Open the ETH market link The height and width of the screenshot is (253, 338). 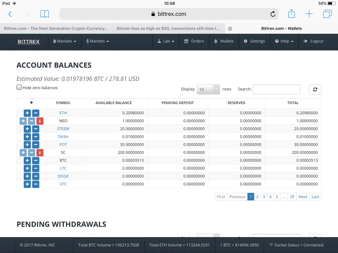coord(63,113)
